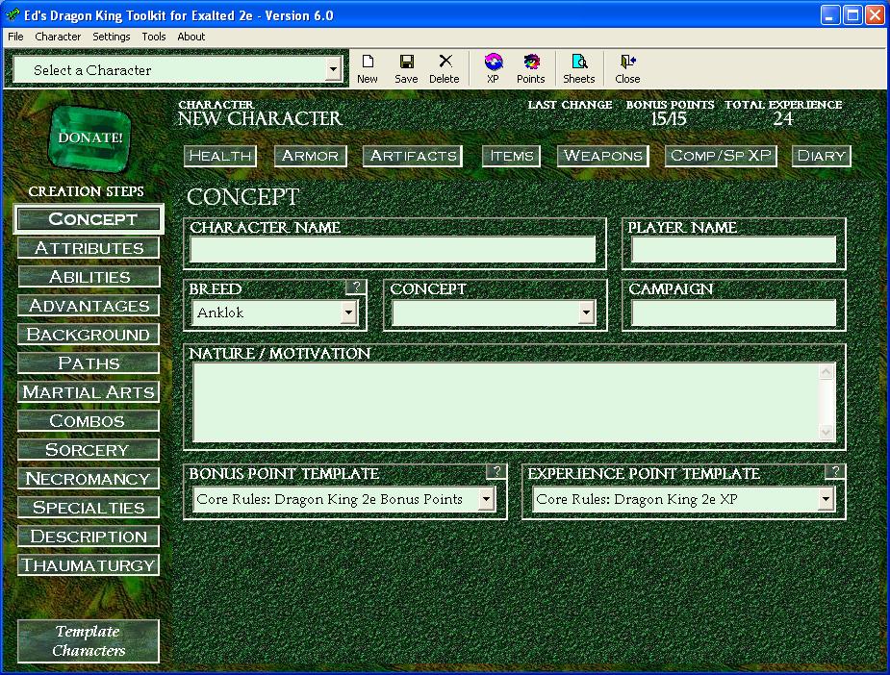Screen dimensions: 890x675
Task: Click the Donate emerald gem
Action: (90, 137)
